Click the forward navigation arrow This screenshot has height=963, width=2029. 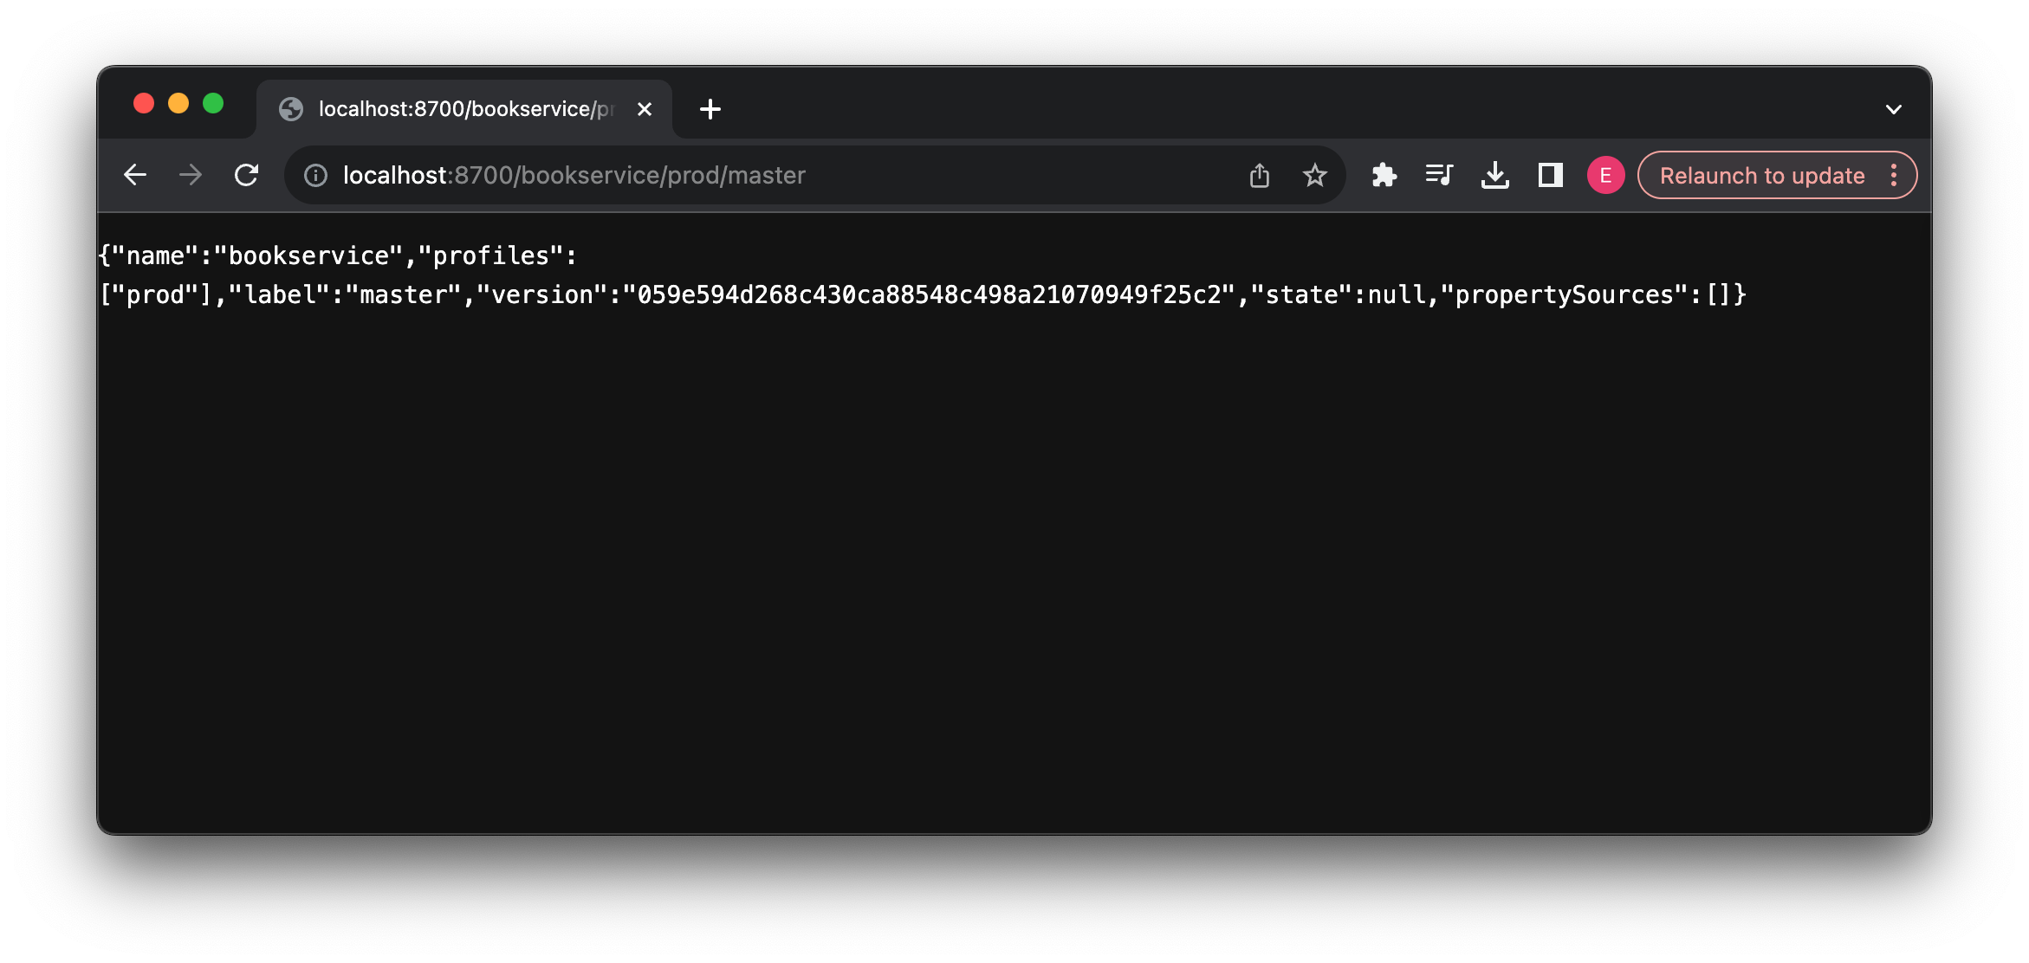(x=191, y=174)
